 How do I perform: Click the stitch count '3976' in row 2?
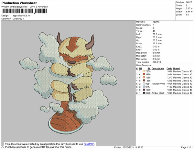[148, 74]
